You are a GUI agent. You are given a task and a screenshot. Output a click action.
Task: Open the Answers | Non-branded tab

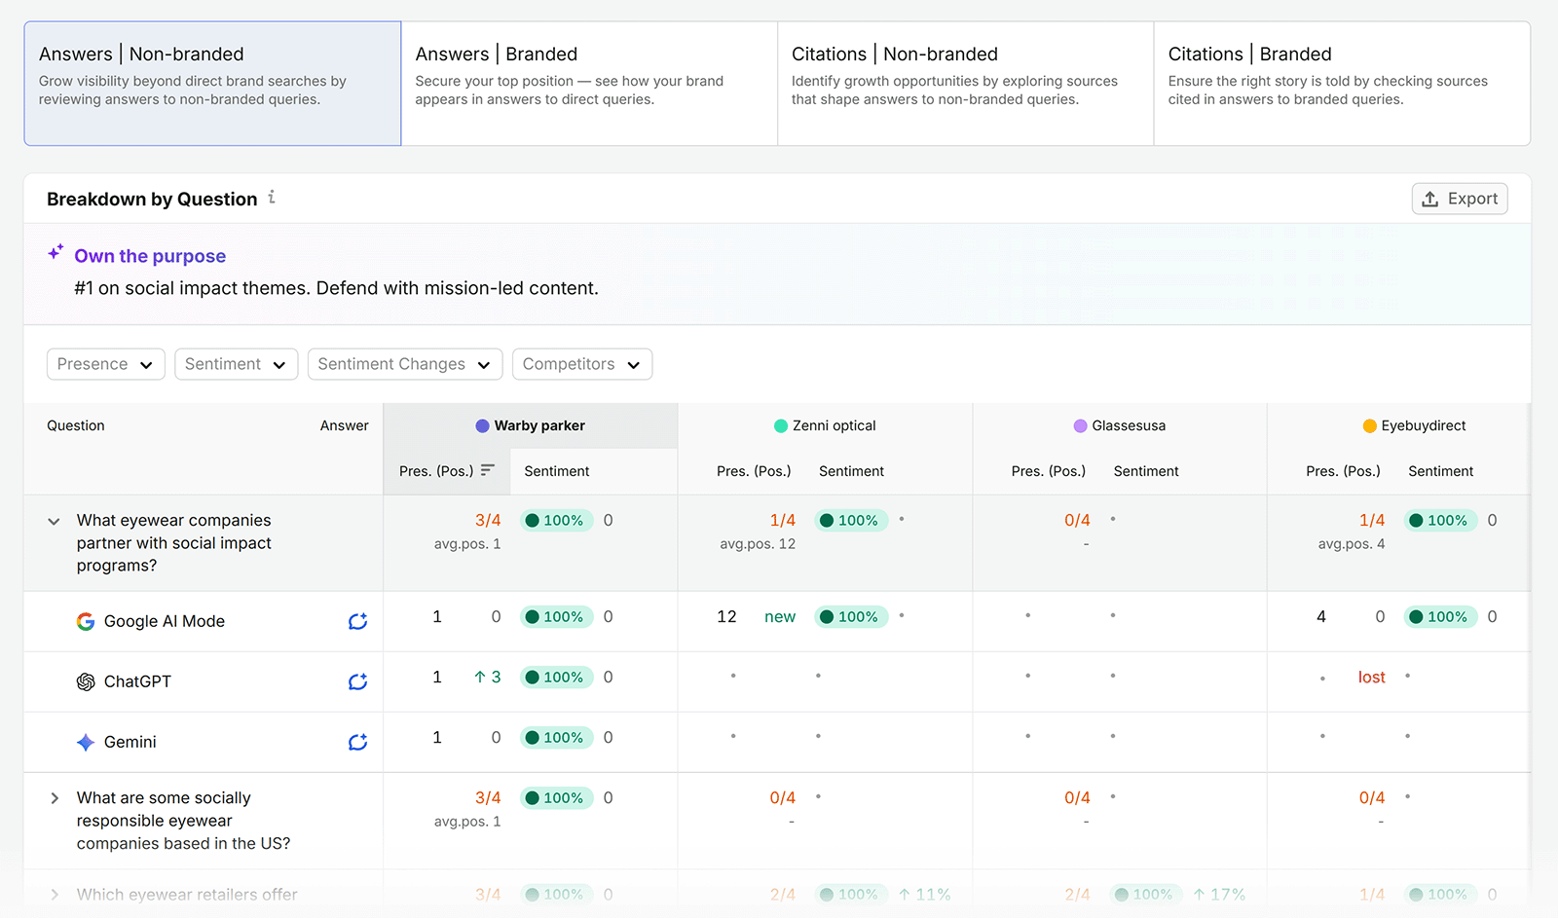click(212, 84)
